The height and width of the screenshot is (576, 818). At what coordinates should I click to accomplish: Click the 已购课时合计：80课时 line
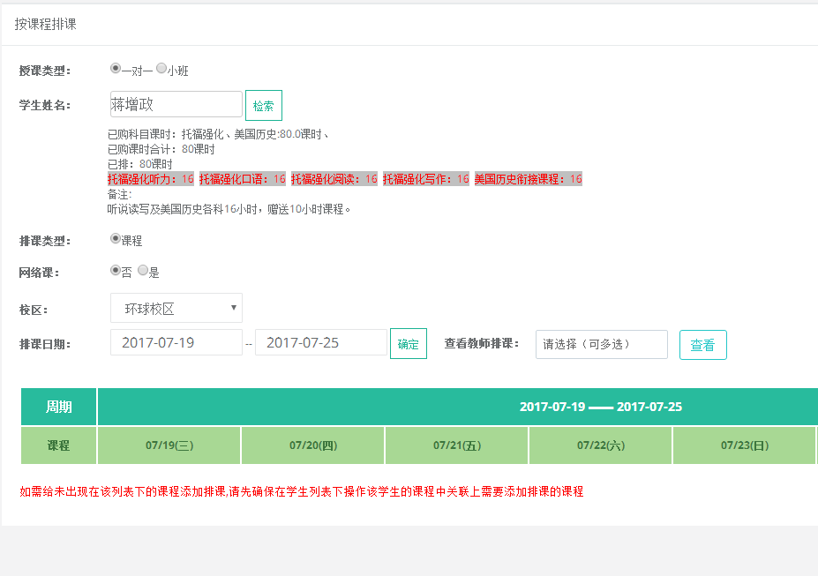click(x=161, y=149)
